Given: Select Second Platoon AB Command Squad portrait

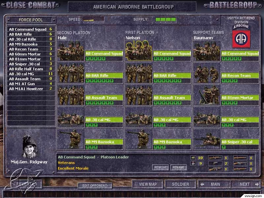Looking at the screenshot, I should tap(71, 50).
